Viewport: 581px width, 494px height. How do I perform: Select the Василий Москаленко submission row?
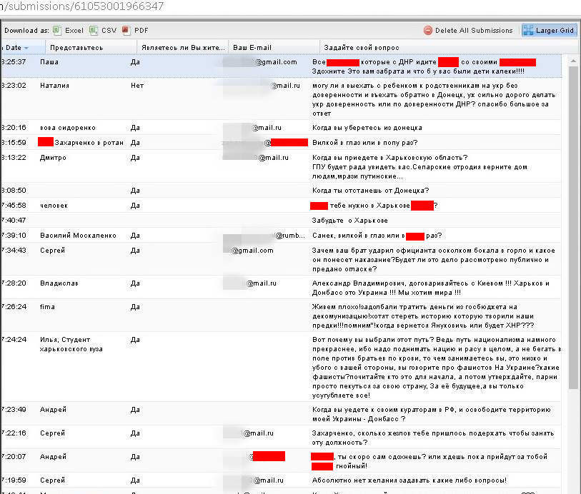tap(78, 236)
